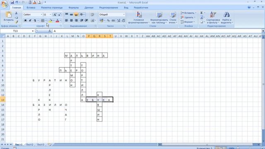The image size is (265, 149).
Task: Apply red font color swatch
Action: (57, 21)
